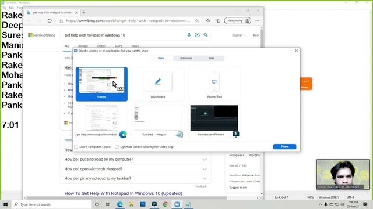Reload the page in Edge

[x=50, y=21]
